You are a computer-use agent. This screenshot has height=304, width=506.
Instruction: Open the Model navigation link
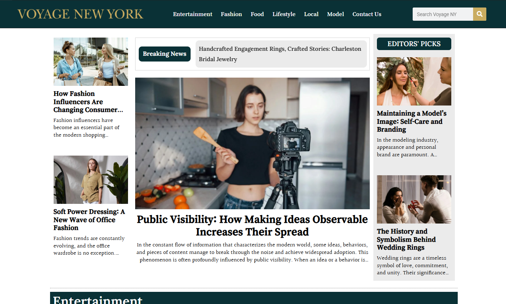tap(335, 14)
